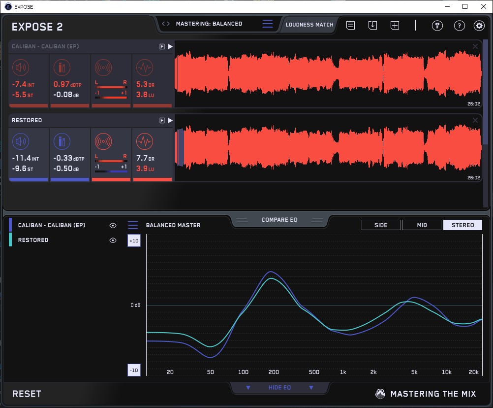Click Caliban 5.3 DR value

pos(145,84)
